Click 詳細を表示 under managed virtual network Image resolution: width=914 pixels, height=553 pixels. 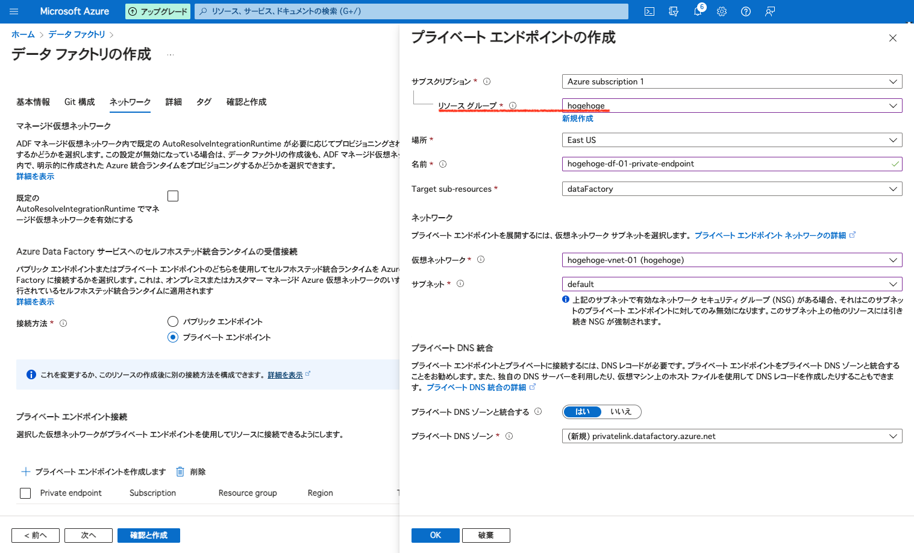coord(35,177)
